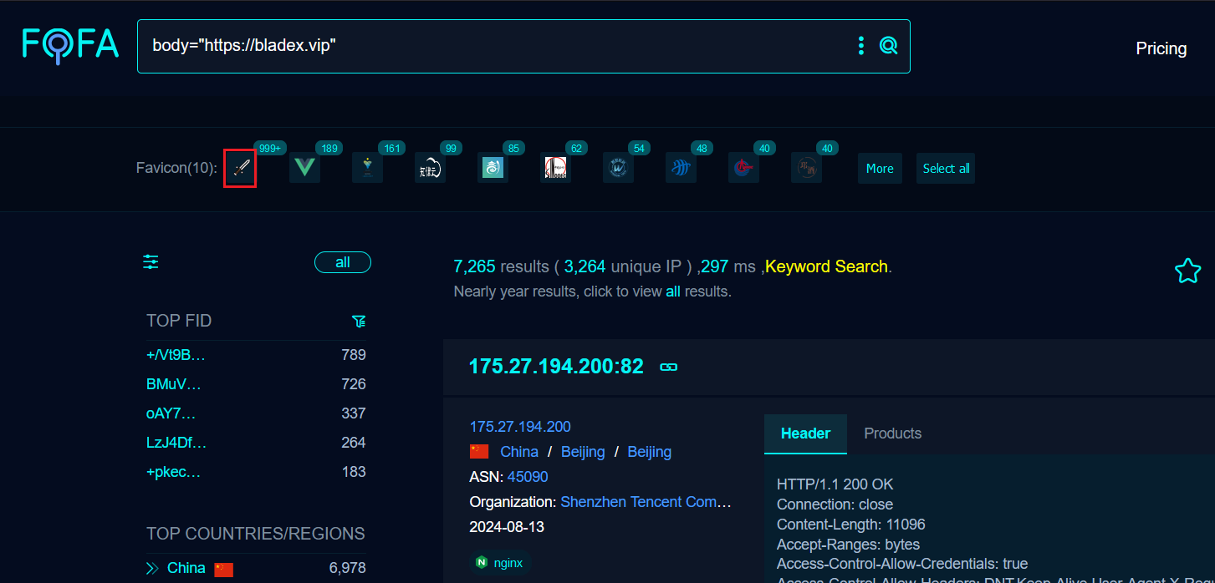Select the sword favicon with 999+ results
Image resolution: width=1215 pixels, height=583 pixels.
[x=241, y=169]
